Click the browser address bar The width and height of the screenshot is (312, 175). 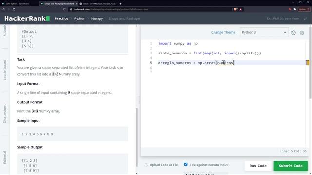point(150,9)
